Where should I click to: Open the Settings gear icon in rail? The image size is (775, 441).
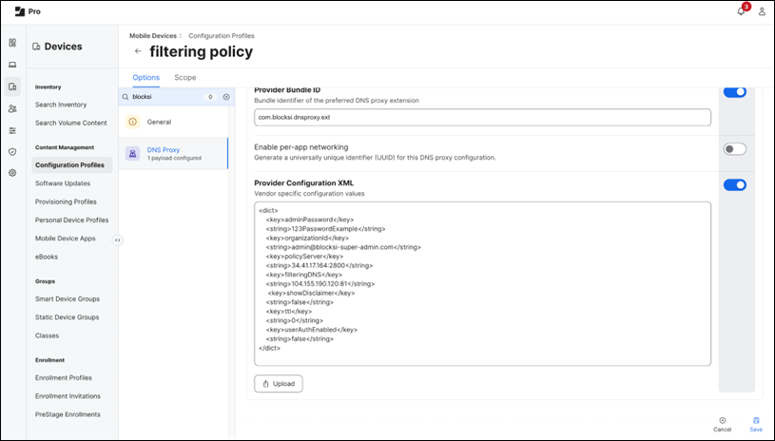pyautogui.click(x=13, y=173)
